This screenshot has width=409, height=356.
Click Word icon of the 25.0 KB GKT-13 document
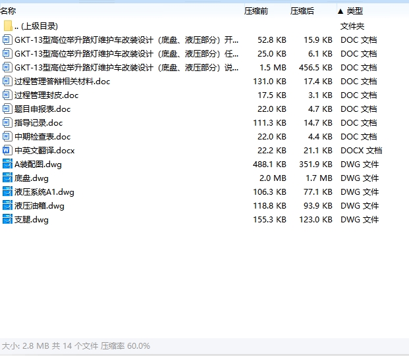(7, 54)
